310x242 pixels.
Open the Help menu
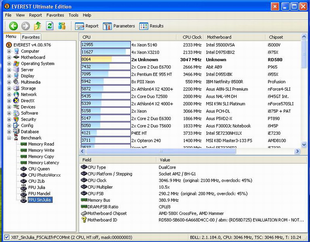(x=87, y=15)
